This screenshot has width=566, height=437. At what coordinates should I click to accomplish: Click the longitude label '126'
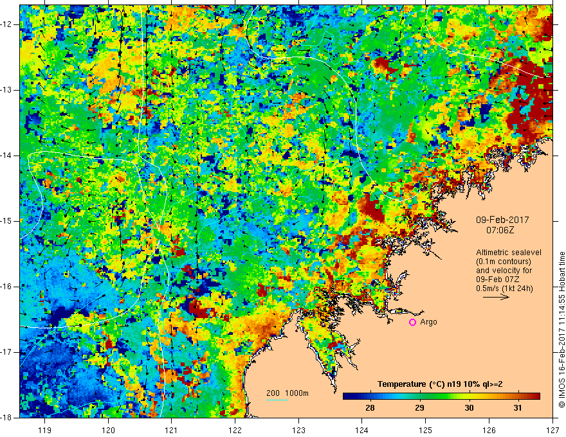coord(489,430)
